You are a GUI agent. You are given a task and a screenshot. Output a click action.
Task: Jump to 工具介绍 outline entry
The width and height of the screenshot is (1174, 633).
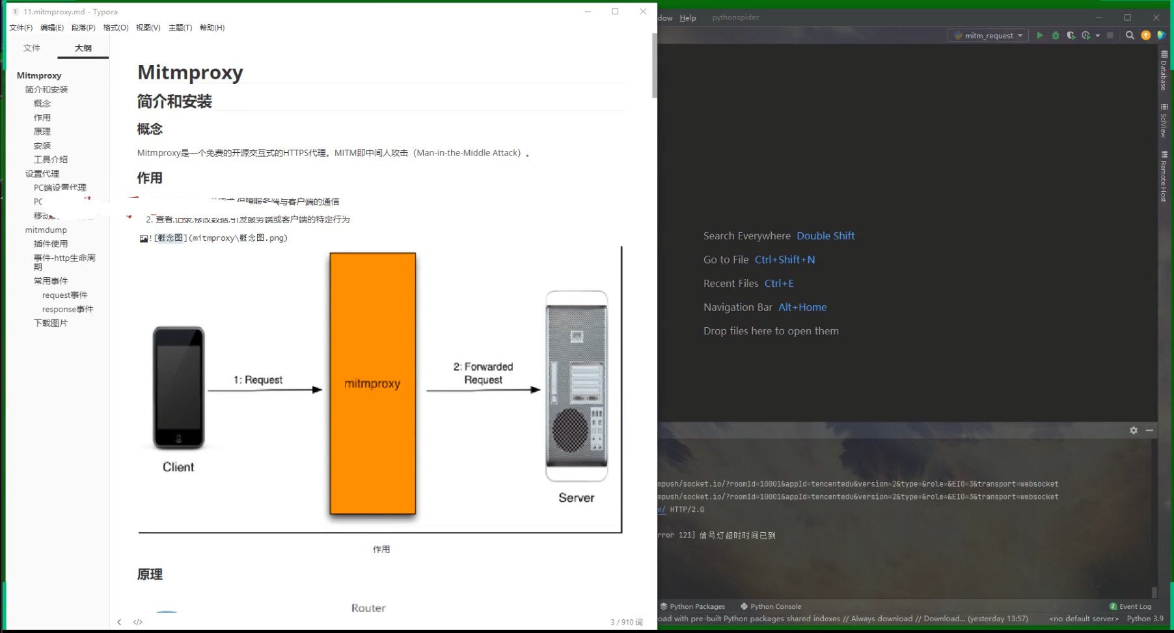click(x=51, y=159)
